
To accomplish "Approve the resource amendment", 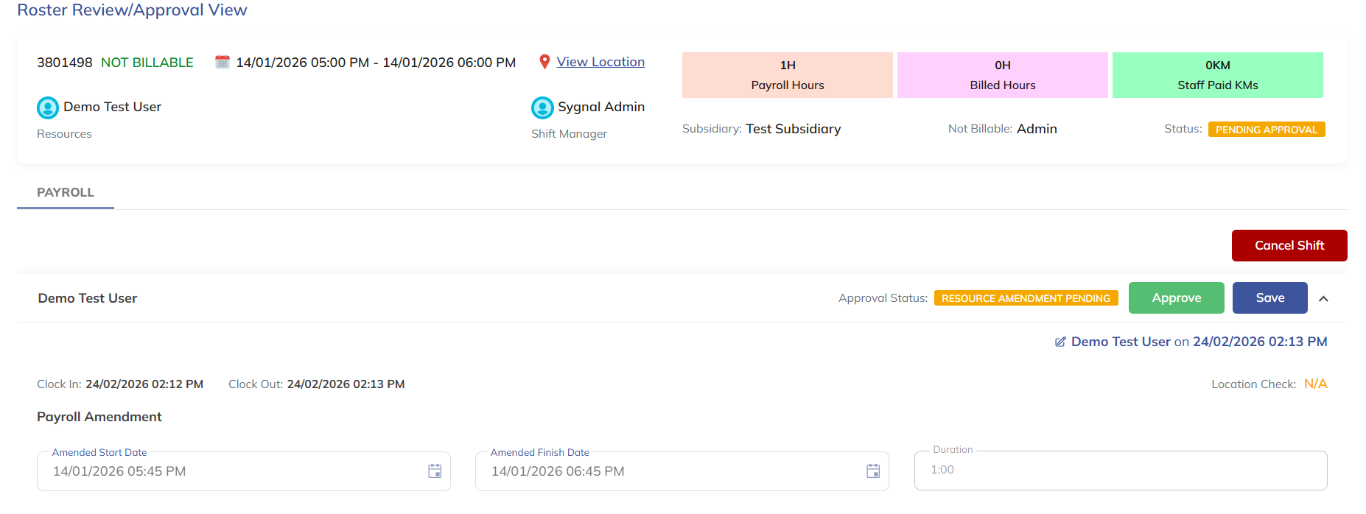I will 1176,298.
